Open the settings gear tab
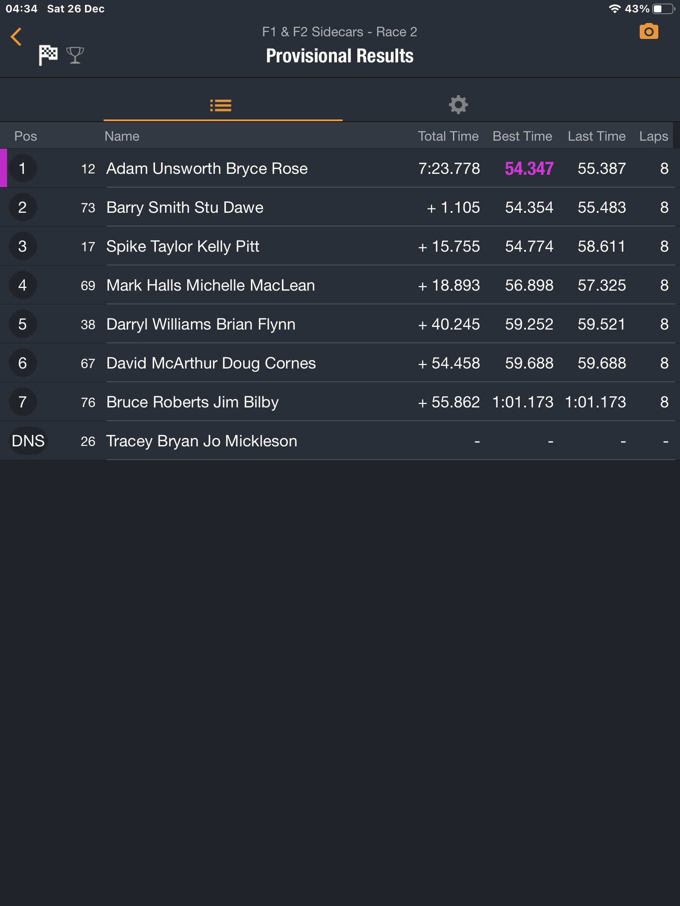The height and width of the screenshot is (906, 680). (458, 105)
